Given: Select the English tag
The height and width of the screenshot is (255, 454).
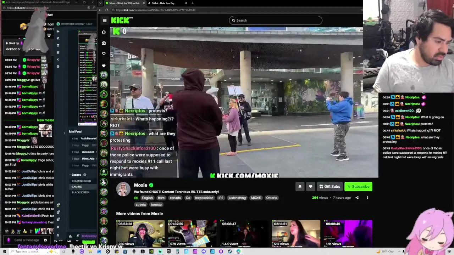Looking at the screenshot, I should coord(147,198).
